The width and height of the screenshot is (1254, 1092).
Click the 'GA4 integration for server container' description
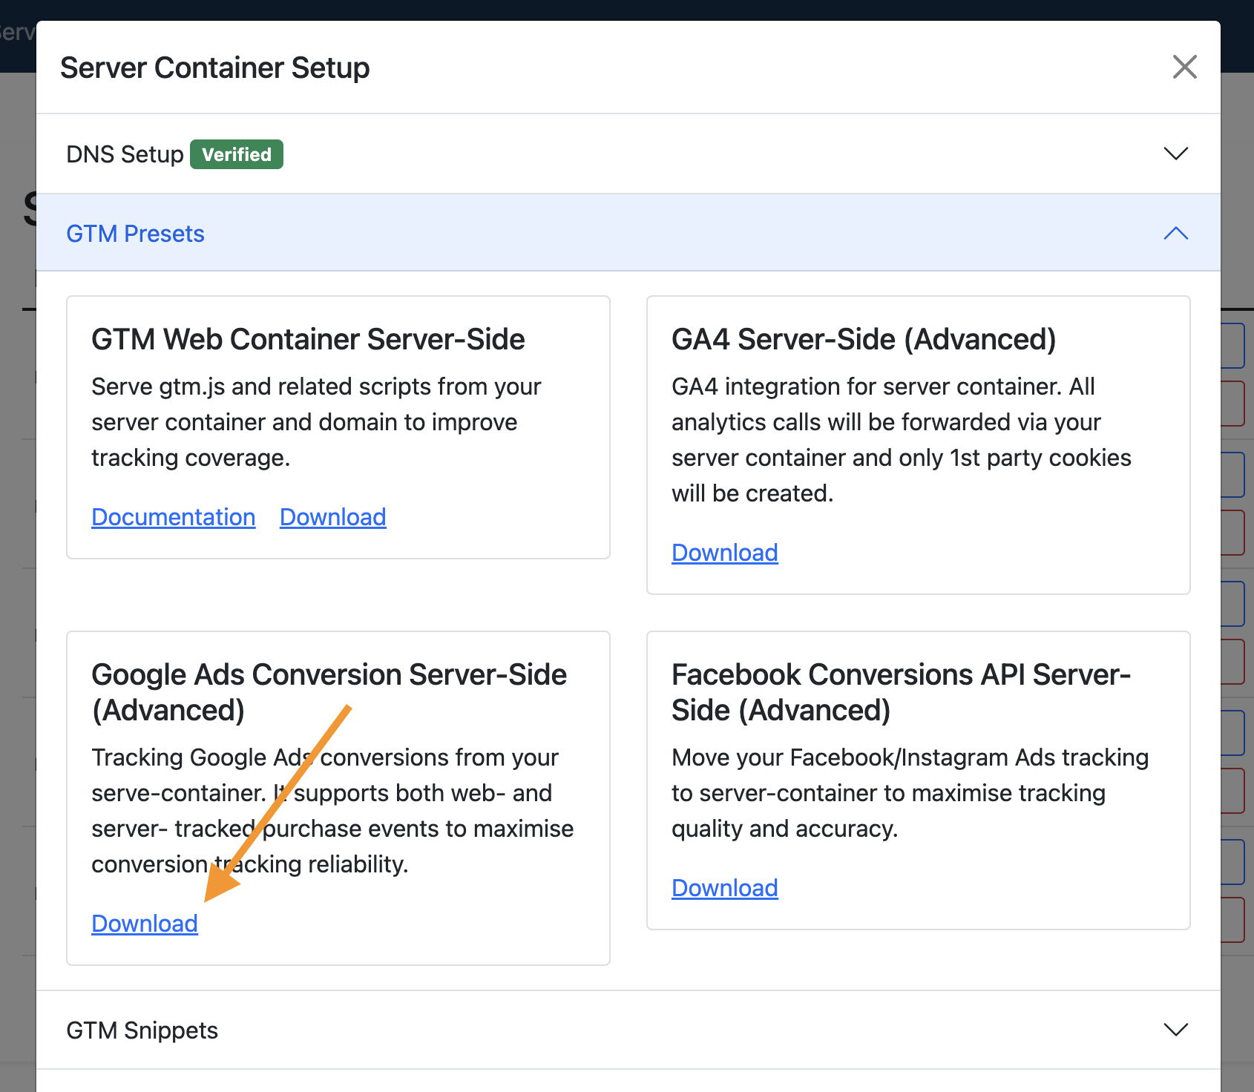pos(902,440)
